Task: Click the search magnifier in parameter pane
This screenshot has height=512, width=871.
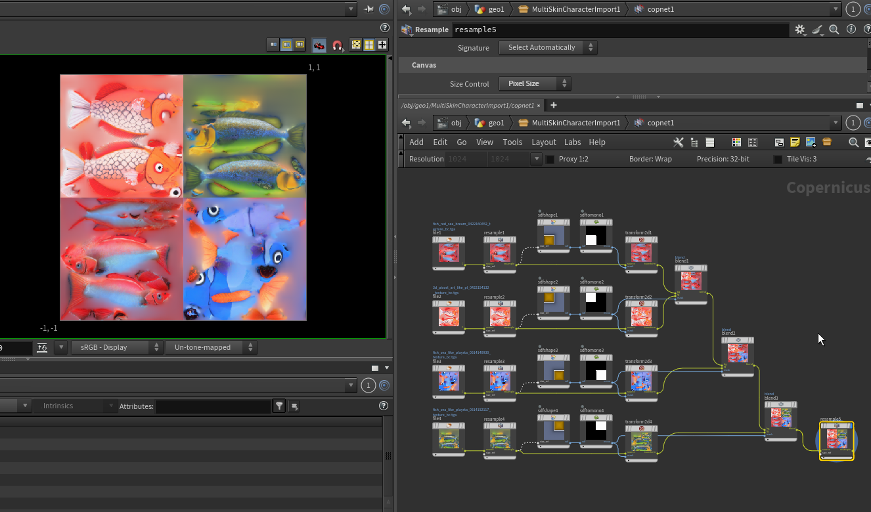Action: [x=834, y=30]
